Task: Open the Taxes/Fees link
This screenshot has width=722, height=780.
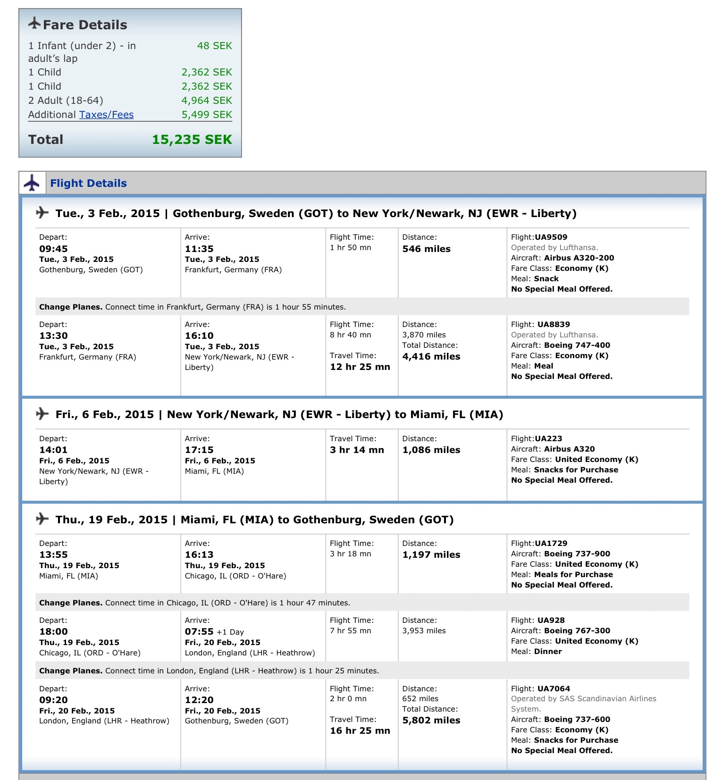Action: 106,115
